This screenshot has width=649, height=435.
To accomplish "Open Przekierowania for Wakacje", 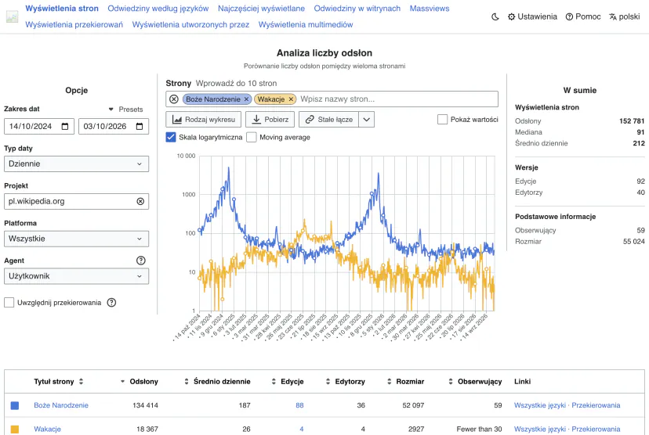I will click(596, 429).
